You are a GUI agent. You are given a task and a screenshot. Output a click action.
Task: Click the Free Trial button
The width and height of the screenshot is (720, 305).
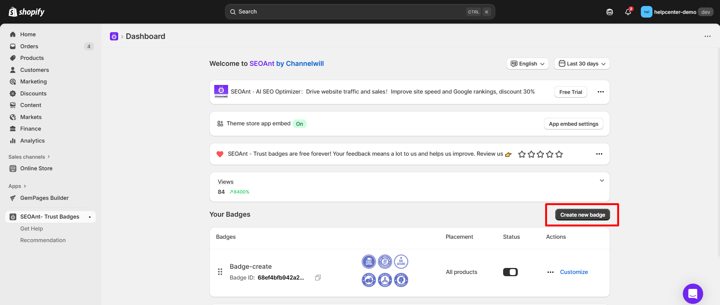570,92
